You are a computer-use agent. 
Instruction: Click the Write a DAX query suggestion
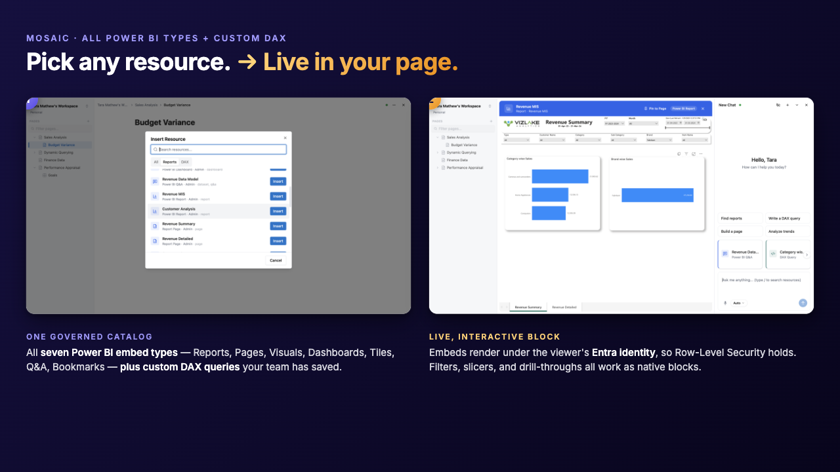pyautogui.click(x=788, y=218)
